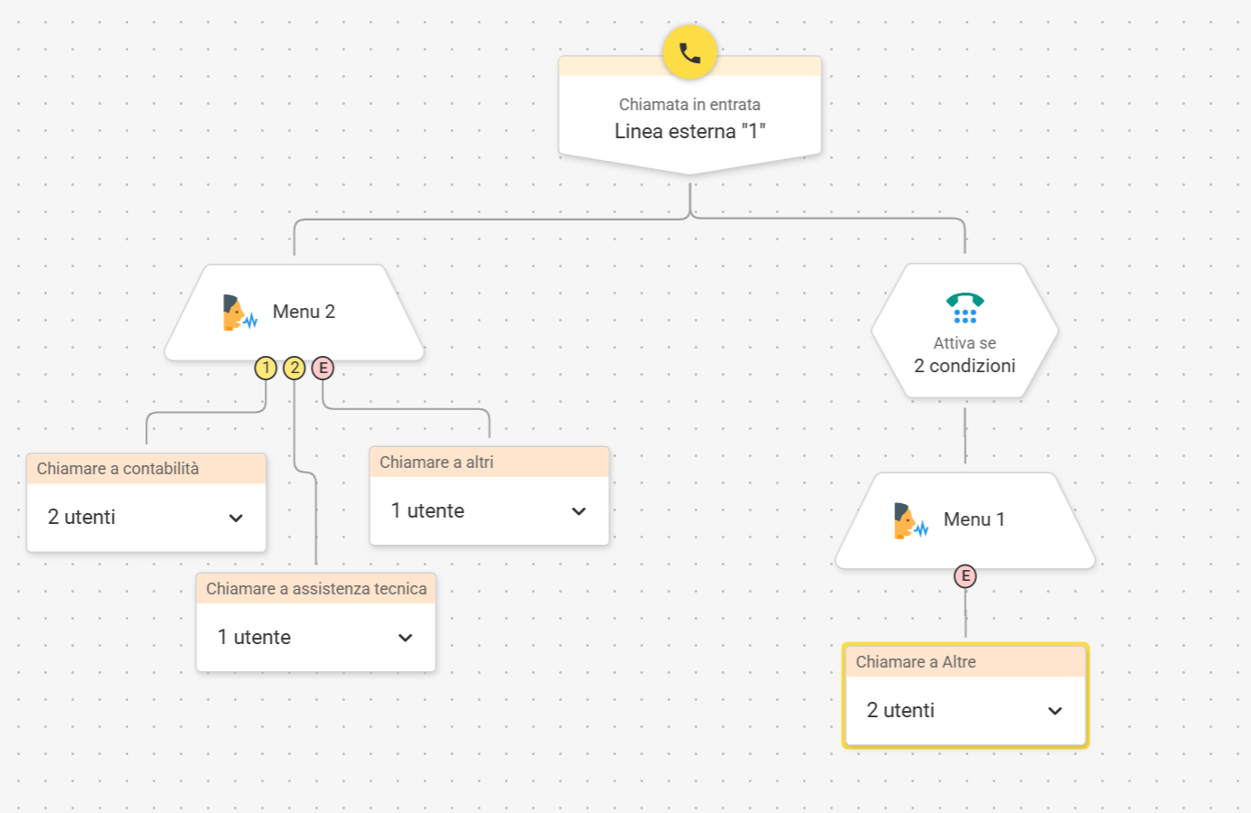Expand the Chiamare a contabilità users list

tap(236, 518)
